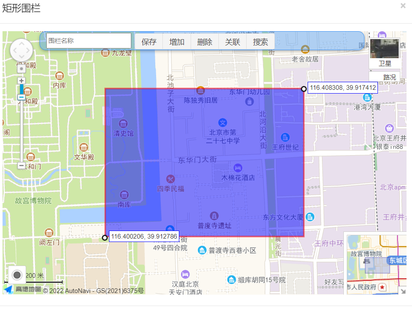Click the 北京王府井银泰in88 shopping icon
Screen dimensions: 412x309
(389, 128)
